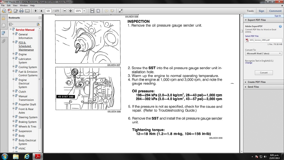
Task: Print the document with printer icon
Action: (x=21, y=11)
